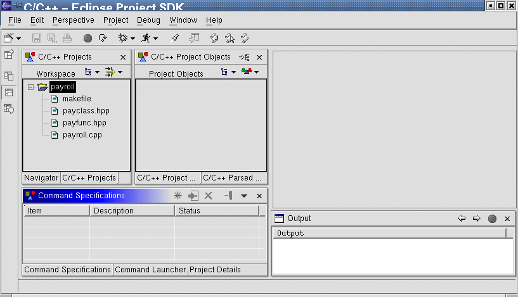Click the Open Perspective sidebar icon
The image size is (518, 297).
(x=9, y=54)
